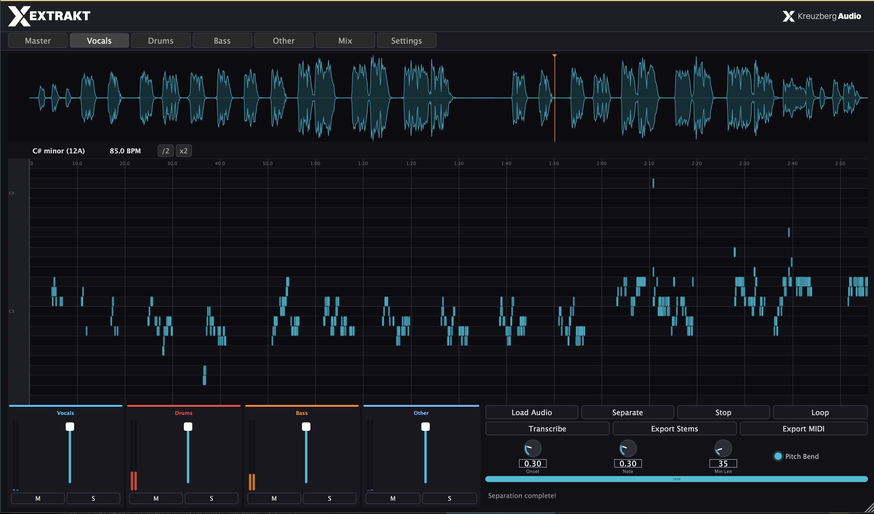This screenshot has width=874, height=514.
Task: Click Export MIDI
Action: [x=803, y=429]
